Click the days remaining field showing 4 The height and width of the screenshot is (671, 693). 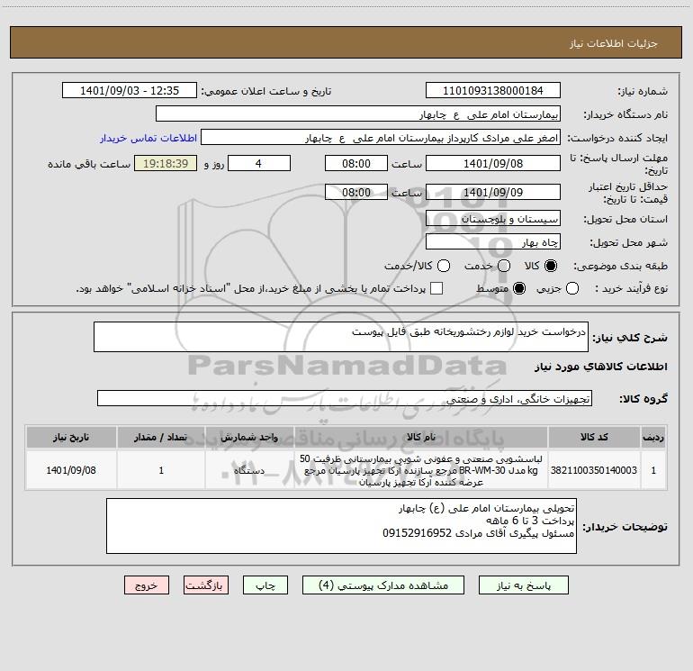259,163
